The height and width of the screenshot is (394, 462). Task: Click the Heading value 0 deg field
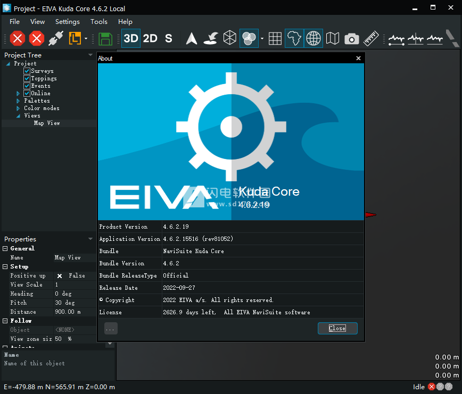(x=75, y=294)
